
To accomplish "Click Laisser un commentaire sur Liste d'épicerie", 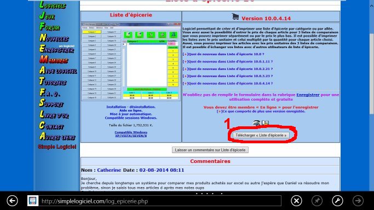I will tap(210, 150).
